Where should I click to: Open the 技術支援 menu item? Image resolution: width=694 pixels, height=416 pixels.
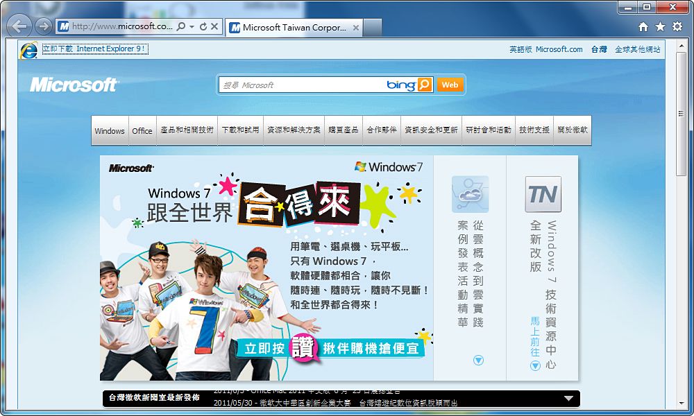534,130
